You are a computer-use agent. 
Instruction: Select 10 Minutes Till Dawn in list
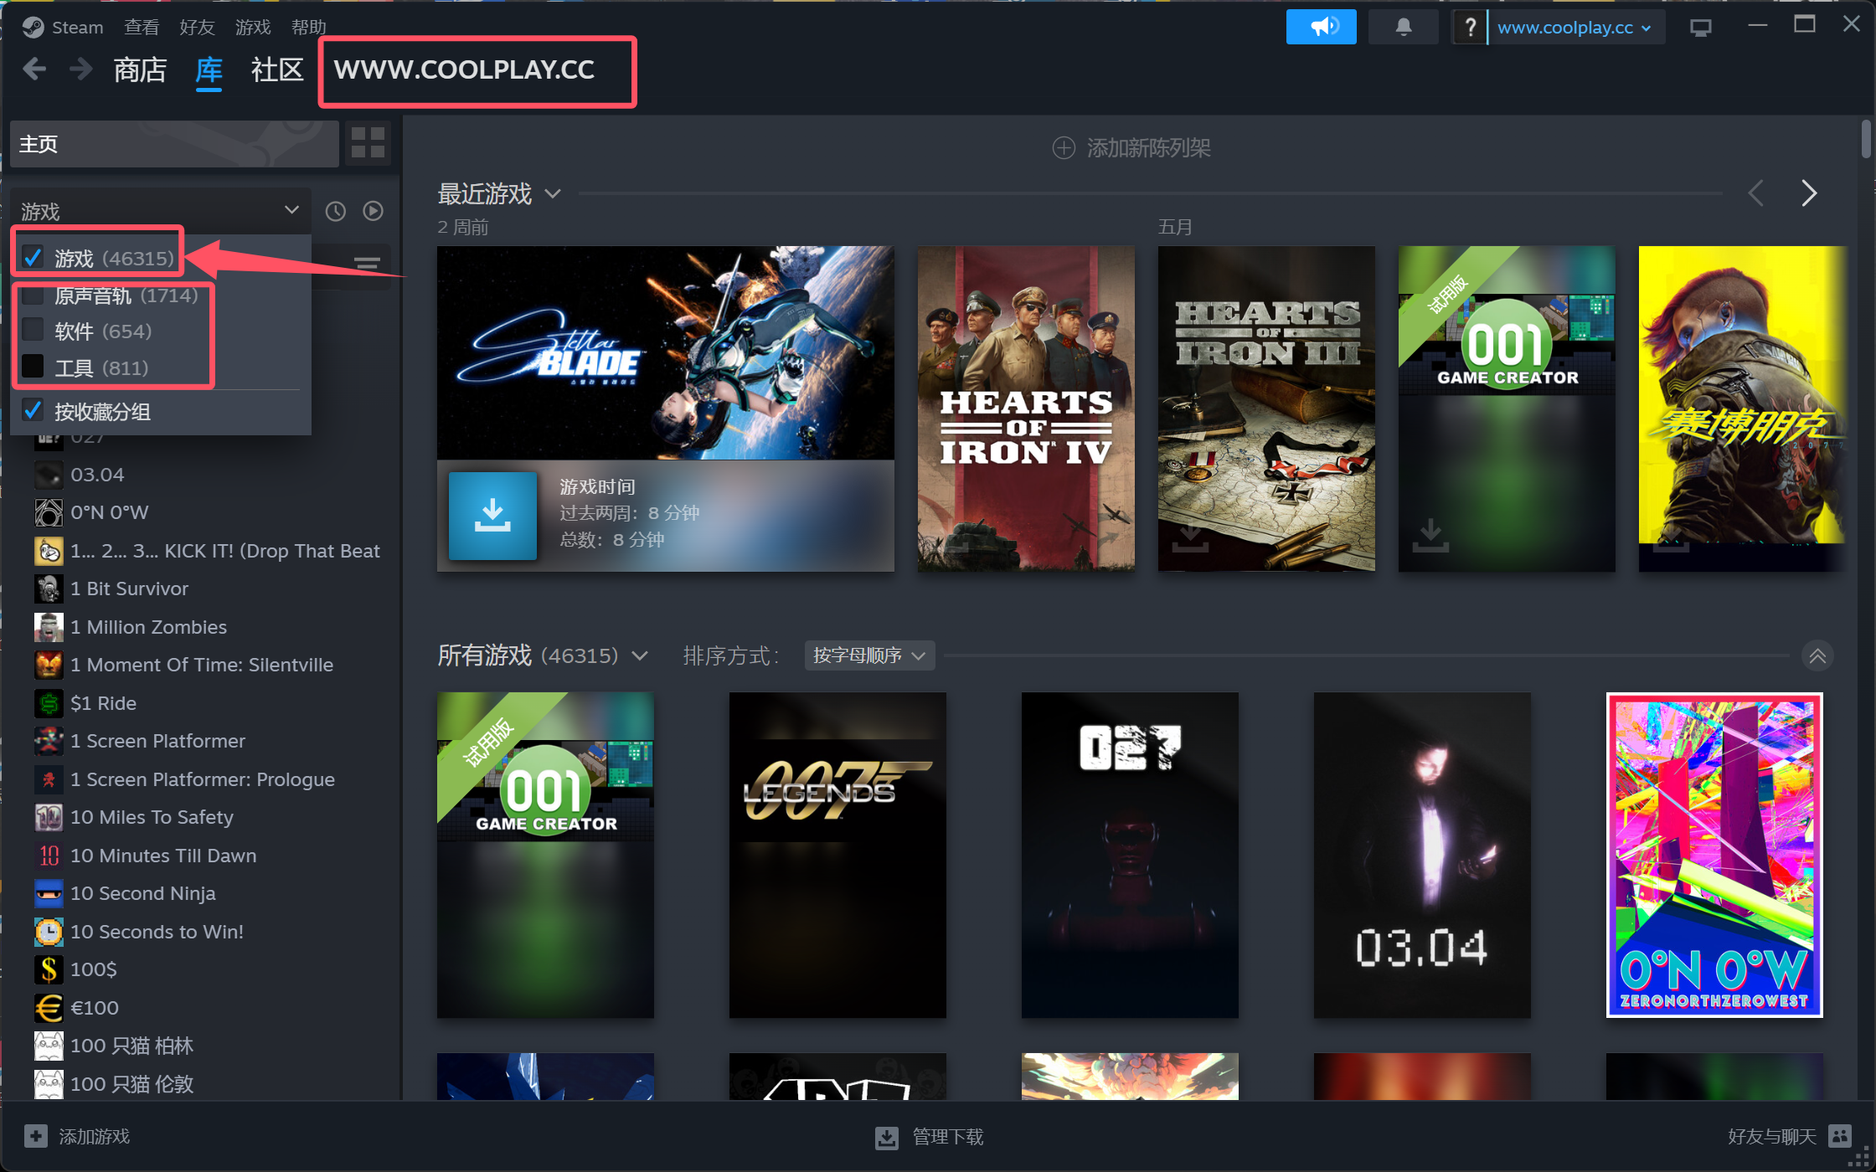point(163,856)
